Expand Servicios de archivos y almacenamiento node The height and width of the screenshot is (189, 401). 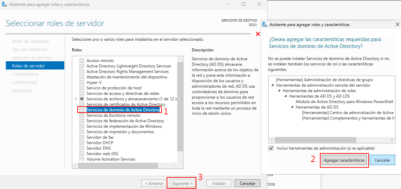click(76, 99)
